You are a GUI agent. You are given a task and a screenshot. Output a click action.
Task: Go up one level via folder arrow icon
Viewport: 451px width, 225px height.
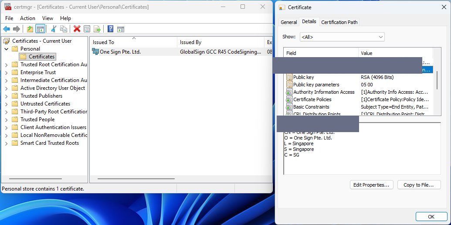pos(30,29)
